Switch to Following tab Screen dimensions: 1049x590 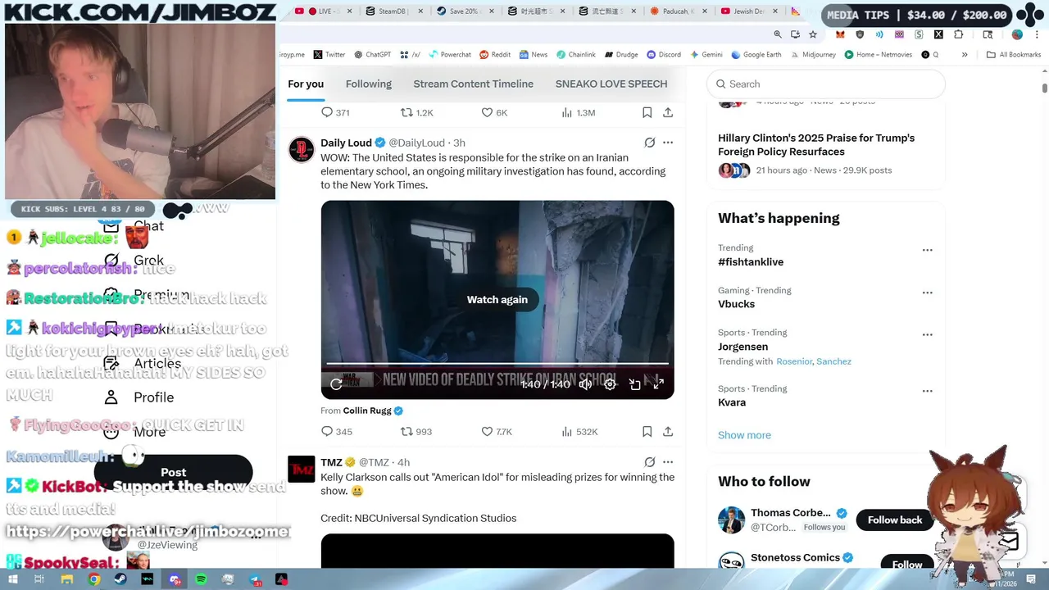369,84
